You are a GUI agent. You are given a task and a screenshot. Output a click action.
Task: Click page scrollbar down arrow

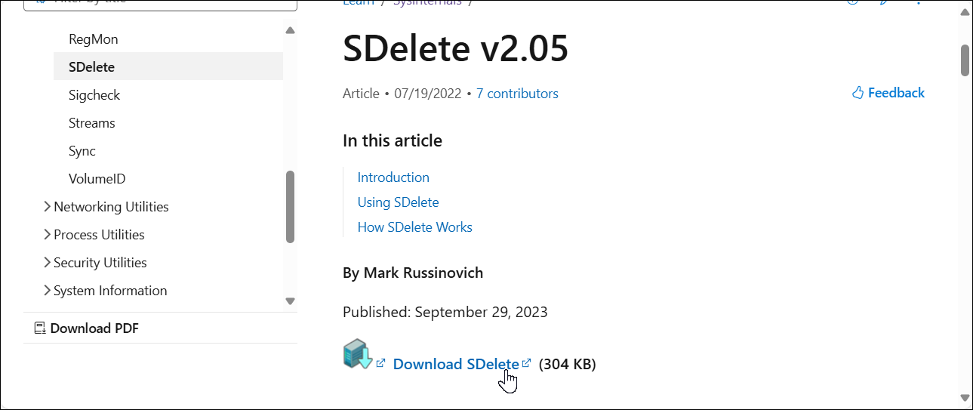[x=965, y=397]
